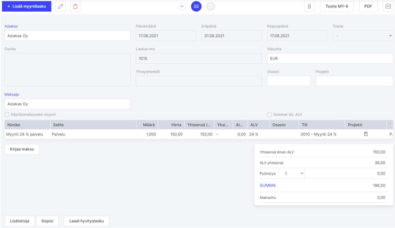
Task: Click the empty grey circle button
Action: (x=210, y=7)
